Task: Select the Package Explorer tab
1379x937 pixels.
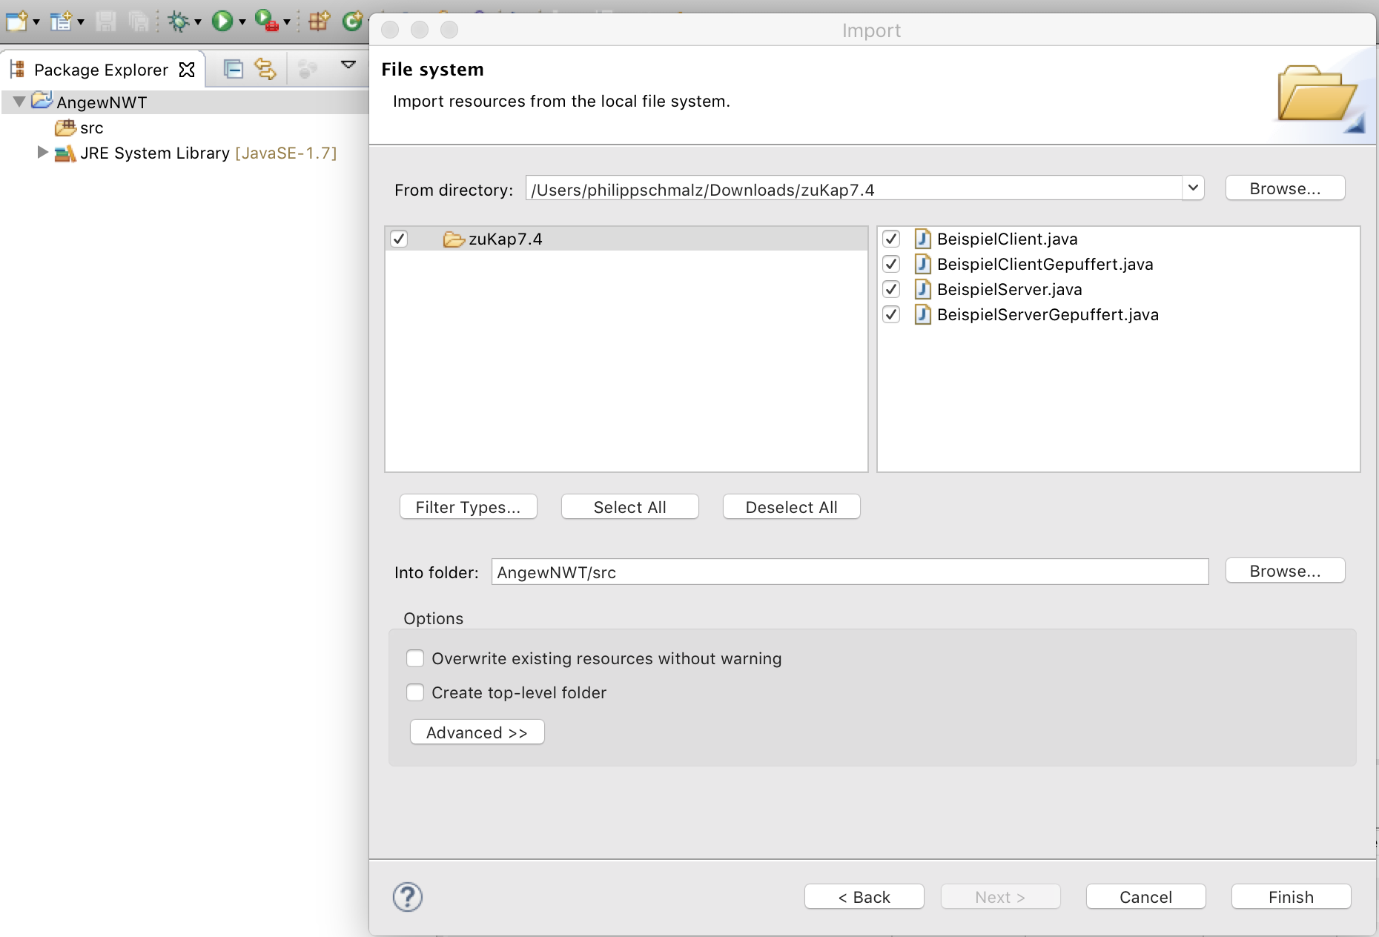Action: tap(101, 70)
